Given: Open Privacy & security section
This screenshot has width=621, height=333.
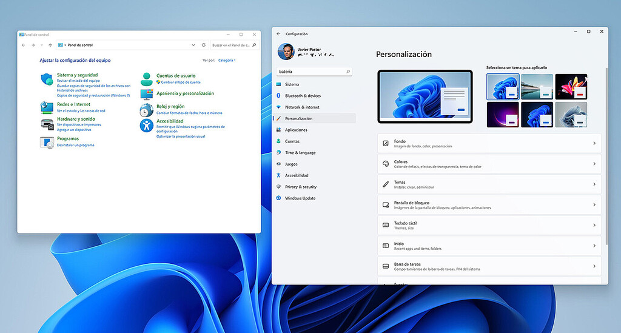Looking at the screenshot, I should point(315,187).
